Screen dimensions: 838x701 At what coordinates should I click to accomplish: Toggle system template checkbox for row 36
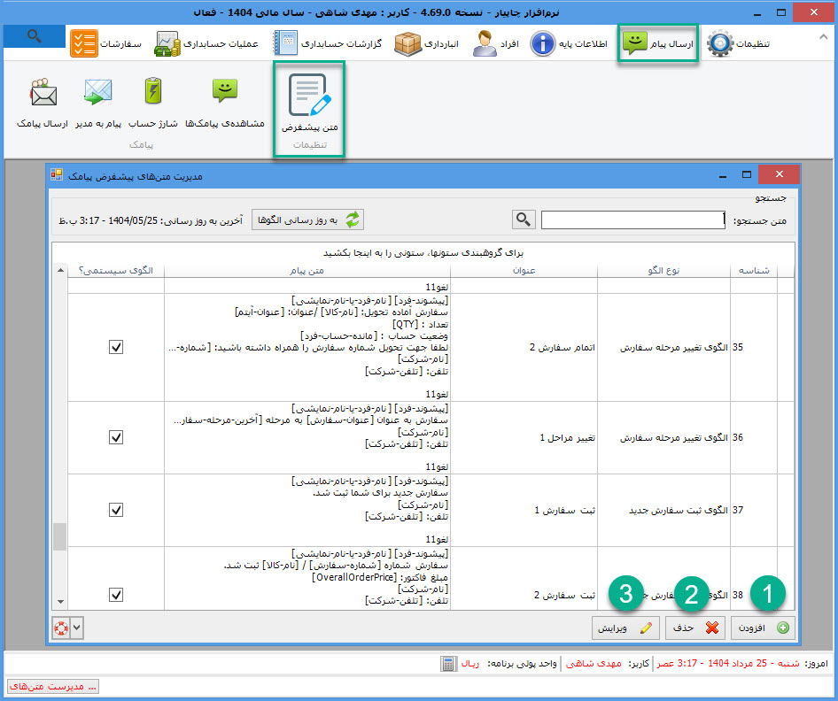[116, 437]
